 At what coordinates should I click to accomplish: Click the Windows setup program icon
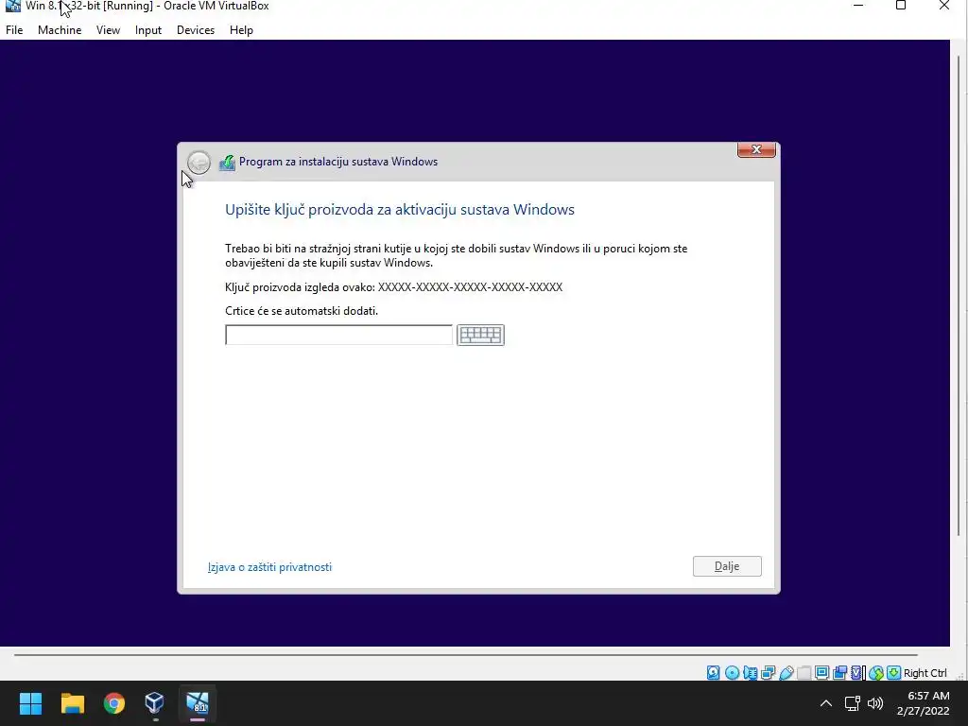point(227,163)
